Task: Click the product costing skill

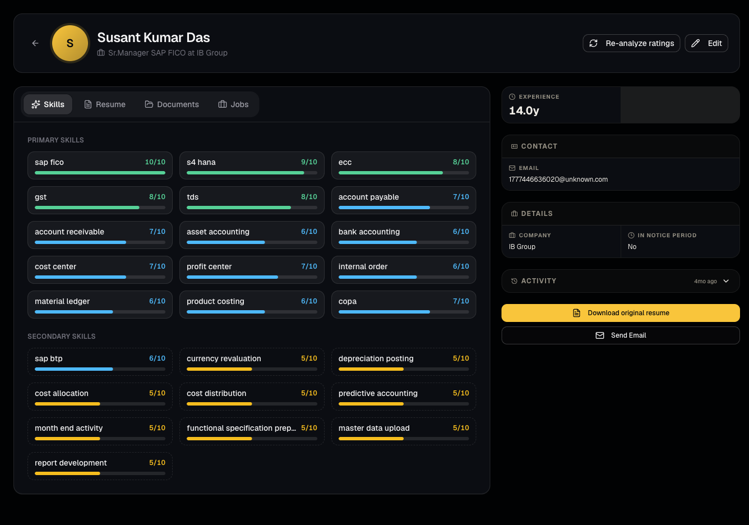Action: (x=252, y=305)
